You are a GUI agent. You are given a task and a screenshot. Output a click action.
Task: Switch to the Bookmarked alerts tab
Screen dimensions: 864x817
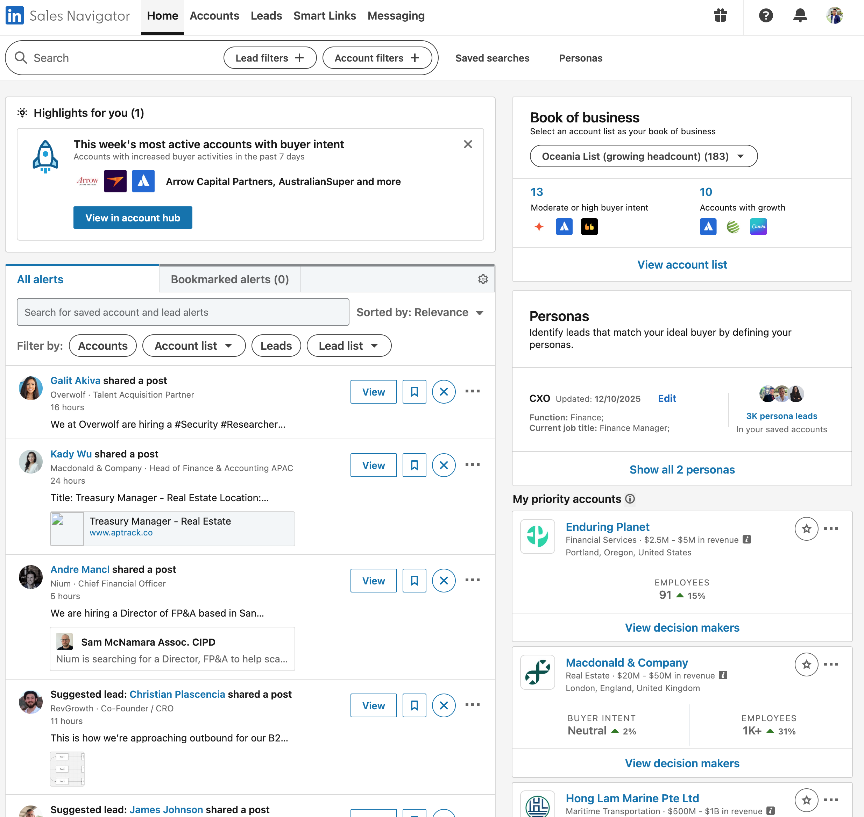[x=230, y=279]
